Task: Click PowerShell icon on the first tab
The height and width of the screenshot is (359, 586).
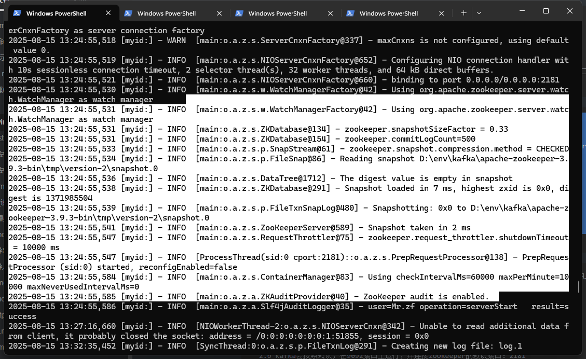Action: (x=17, y=13)
